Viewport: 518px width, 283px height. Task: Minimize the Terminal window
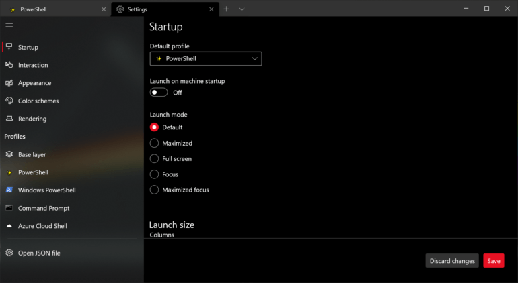[x=466, y=9]
